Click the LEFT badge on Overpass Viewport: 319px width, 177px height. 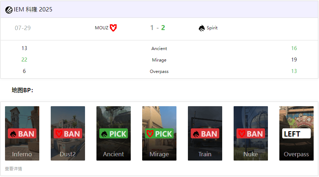tap(296, 133)
